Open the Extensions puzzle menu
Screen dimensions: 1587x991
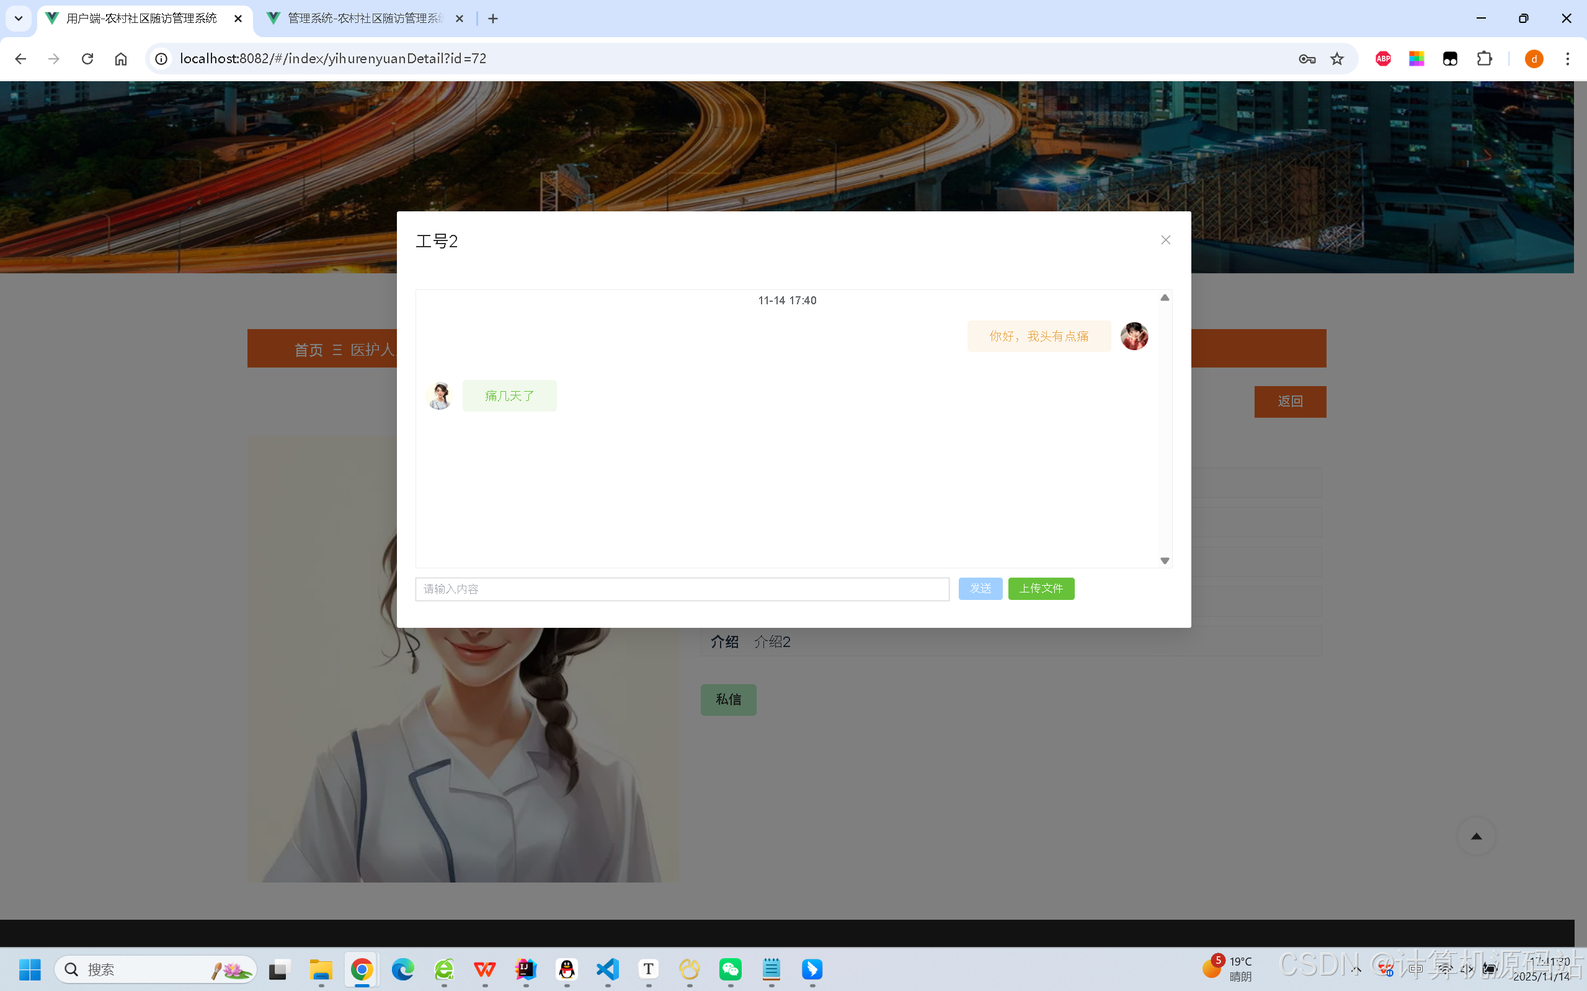(x=1484, y=59)
